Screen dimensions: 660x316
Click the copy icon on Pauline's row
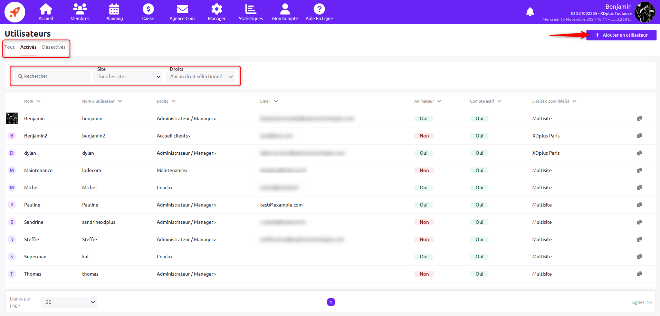pyautogui.click(x=639, y=205)
